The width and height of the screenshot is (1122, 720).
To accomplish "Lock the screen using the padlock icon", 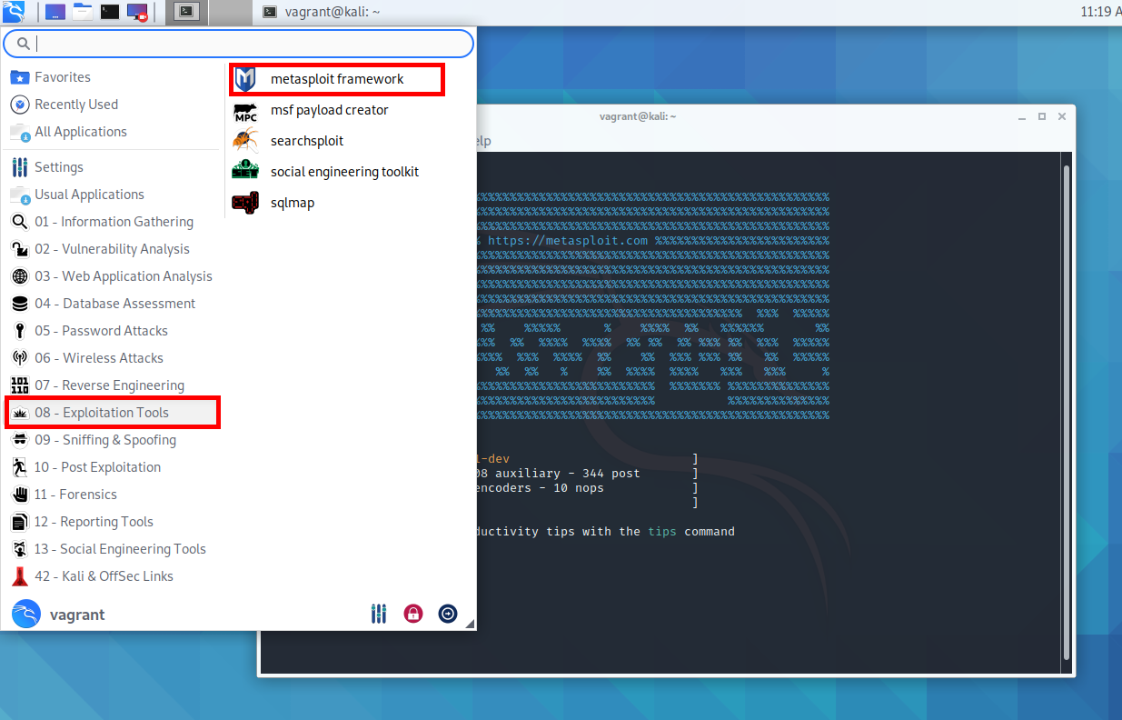I will pyautogui.click(x=413, y=614).
